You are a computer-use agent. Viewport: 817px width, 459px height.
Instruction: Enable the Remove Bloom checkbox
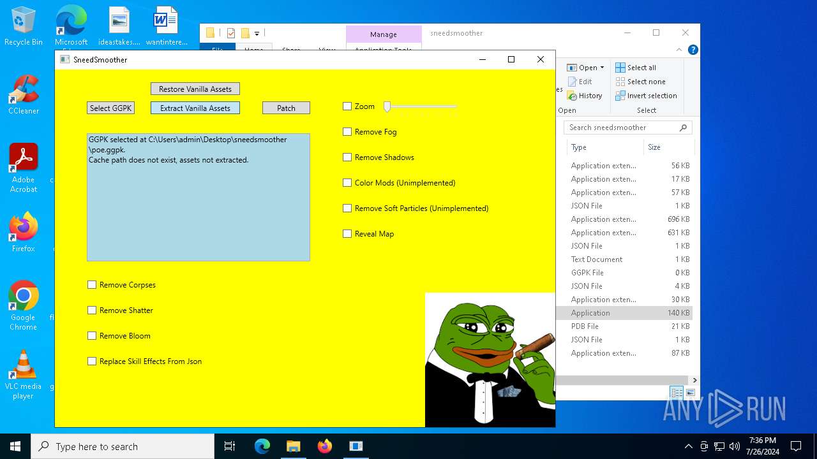point(92,336)
